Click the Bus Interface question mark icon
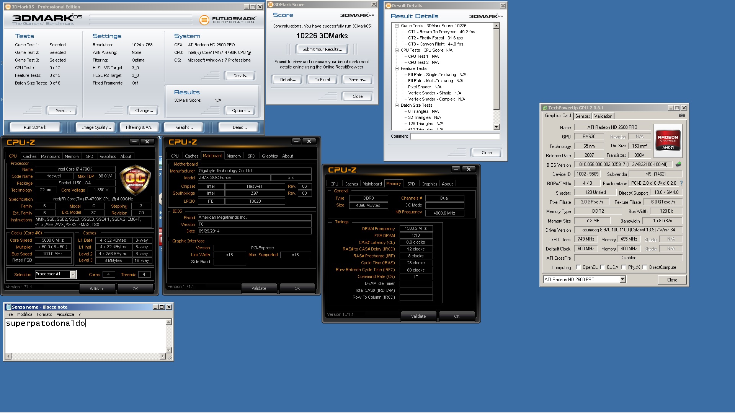The image size is (735, 413). 681,183
